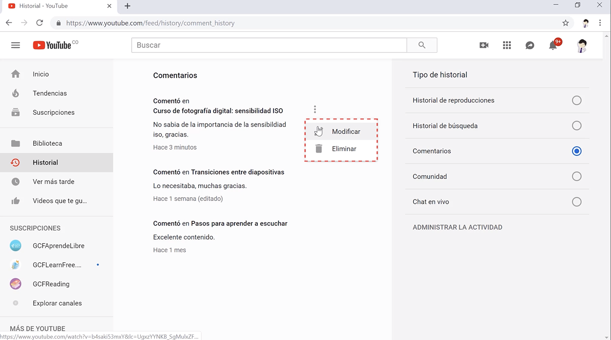Choose Modificar from the comment menu
The height and width of the screenshot is (340, 611).
346,132
